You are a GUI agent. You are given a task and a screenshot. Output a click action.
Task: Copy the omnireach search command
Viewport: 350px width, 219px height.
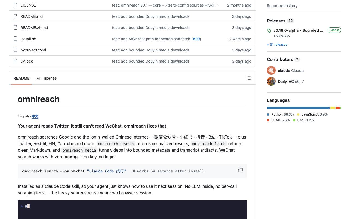click(x=240, y=170)
